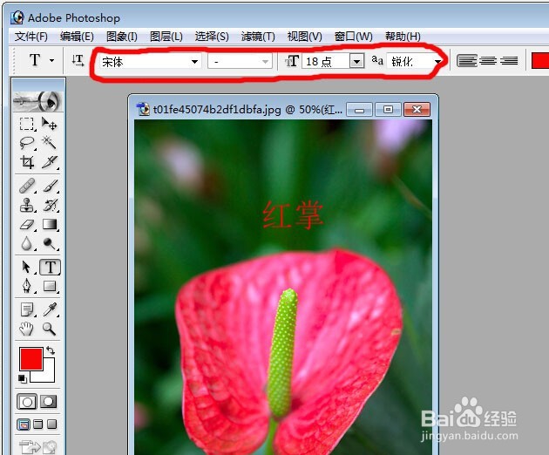Image resolution: width=549 pixels, height=455 pixels.
Task: Click the red text color swatch
Action: click(x=540, y=61)
